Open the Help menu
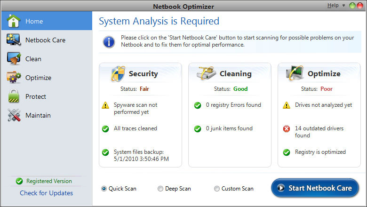The image size is (367, 207). coord(333,6)
